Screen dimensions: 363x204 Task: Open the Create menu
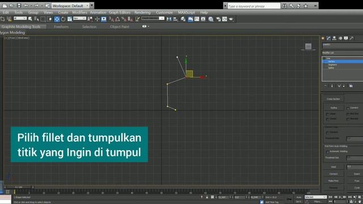point(63,12)
